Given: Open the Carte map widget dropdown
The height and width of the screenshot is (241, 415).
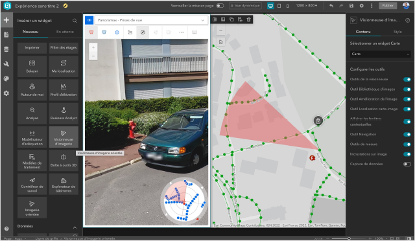Looking at the screenshot, I should pos(381,54).
